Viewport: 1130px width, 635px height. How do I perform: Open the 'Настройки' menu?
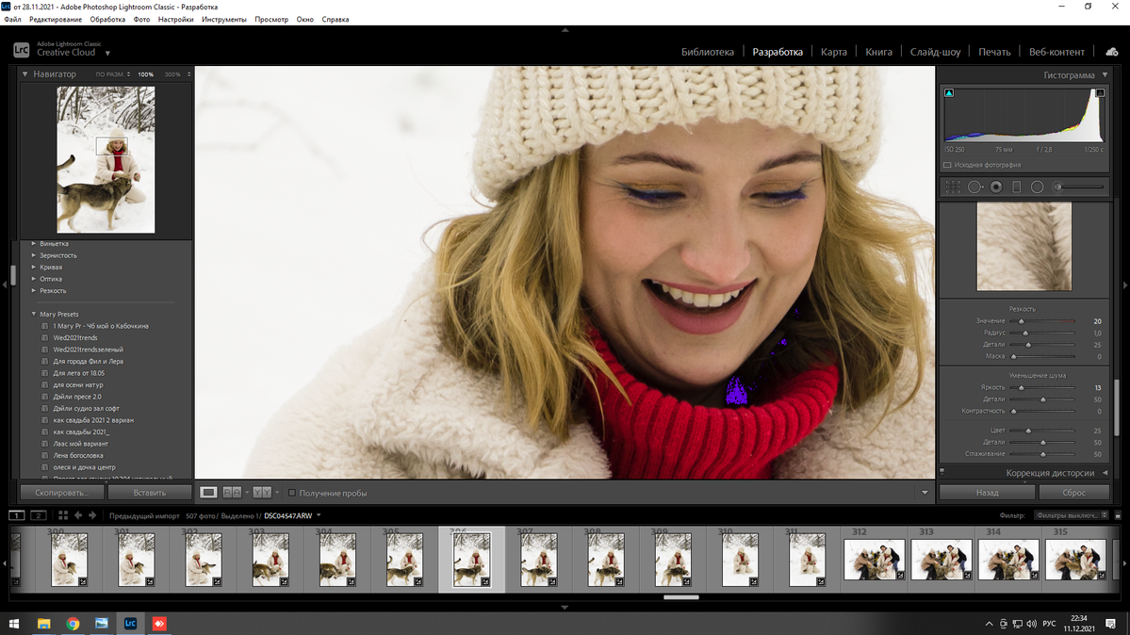(x=175, y=20)
